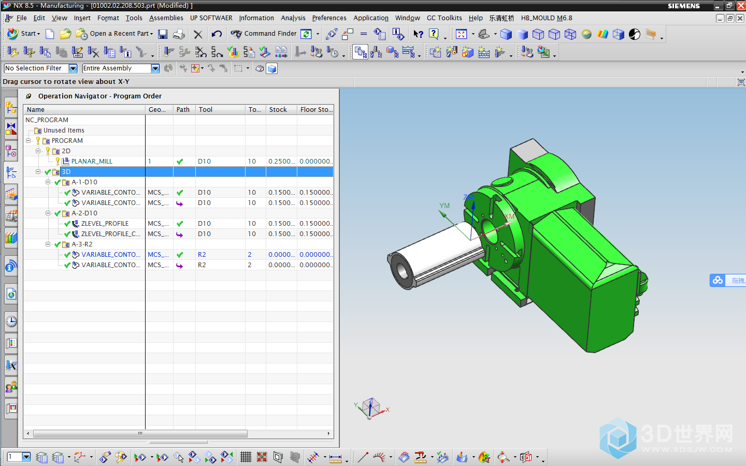
Task: Select the Shaded cube display icon
Action: click(522, 34)
